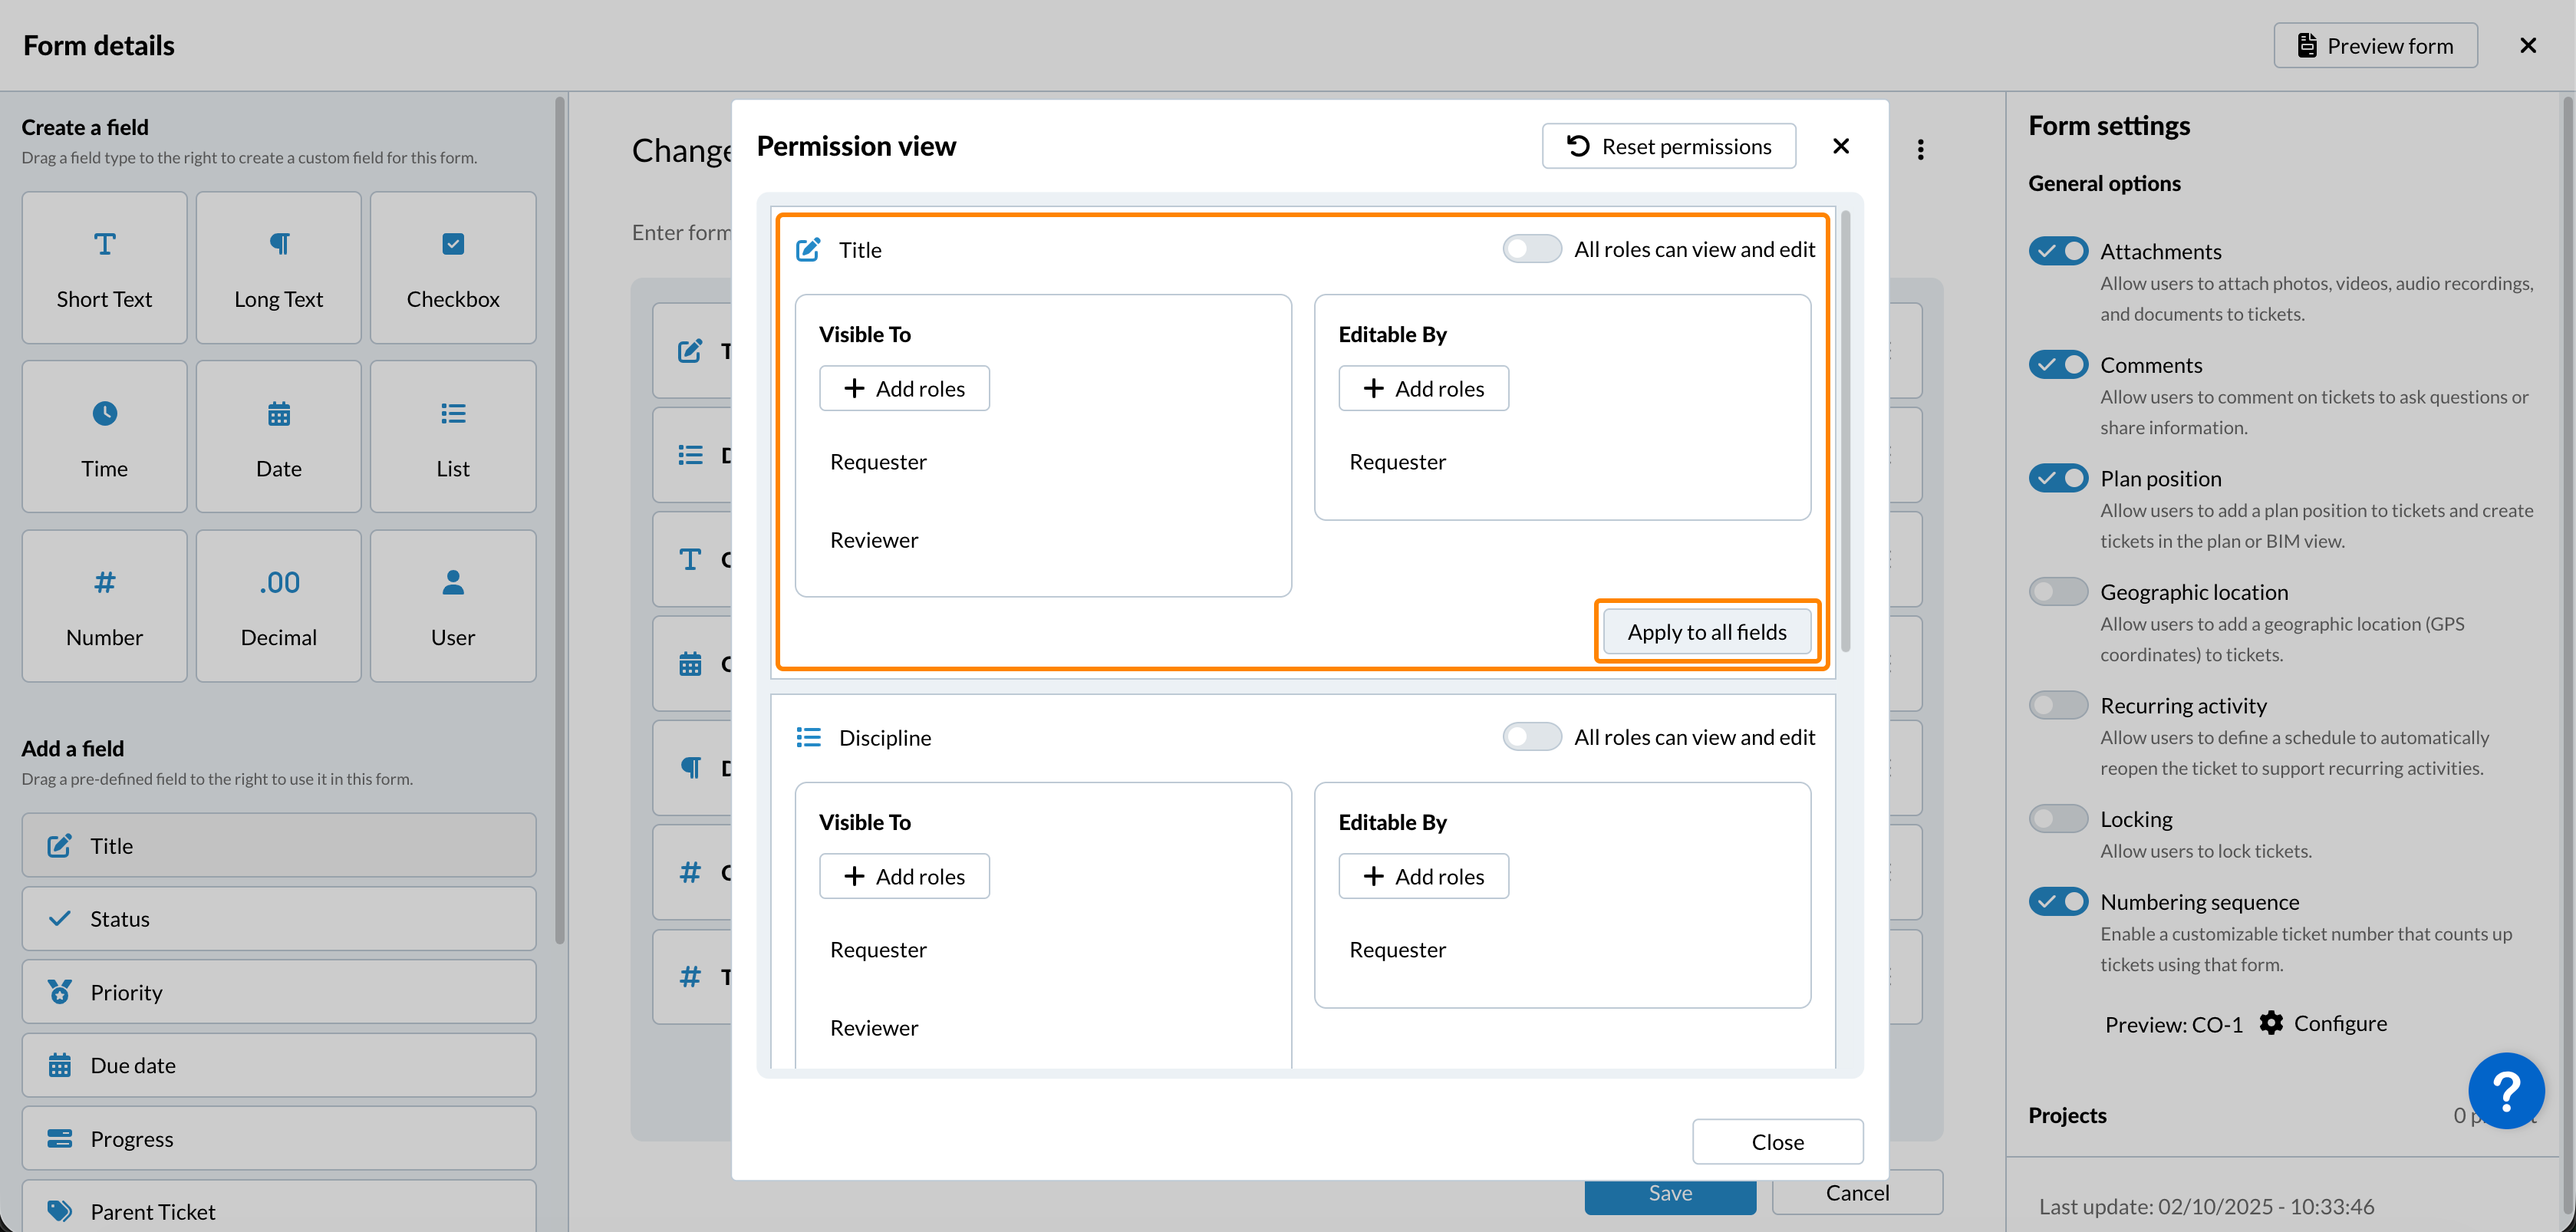Disable the Attachments option toggle
2576x1232 pixels.
(x=2058, y=251)
